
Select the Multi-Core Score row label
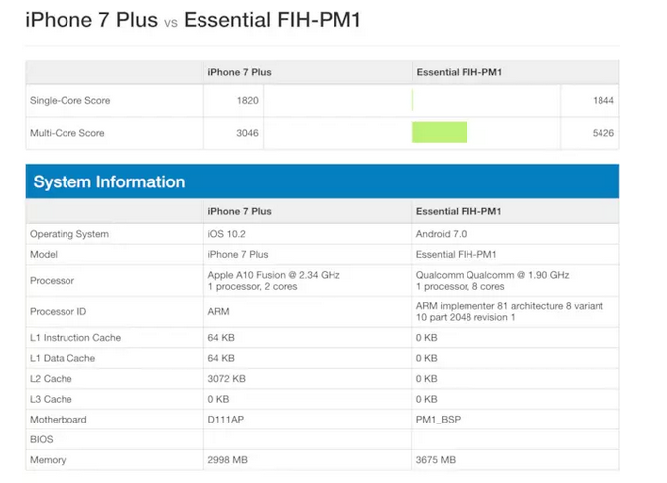(x=67, y=133)
